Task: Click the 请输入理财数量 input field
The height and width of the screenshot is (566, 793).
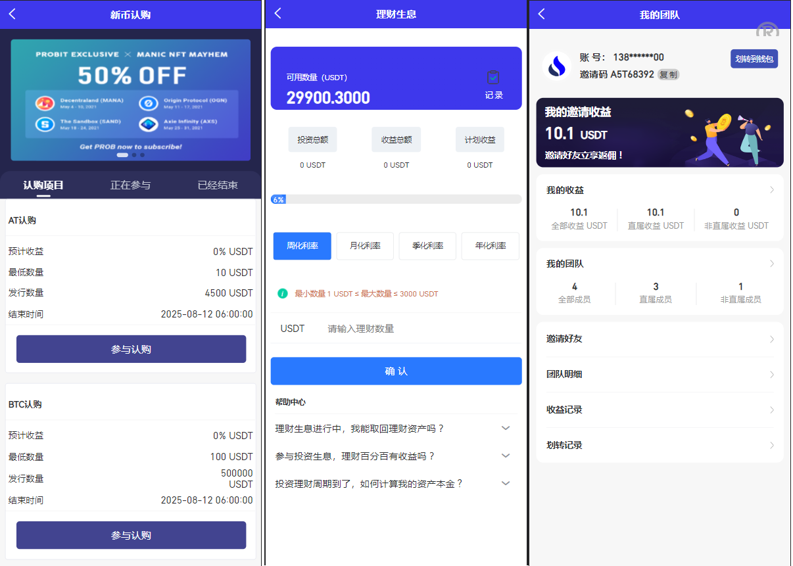Action: 421,329
